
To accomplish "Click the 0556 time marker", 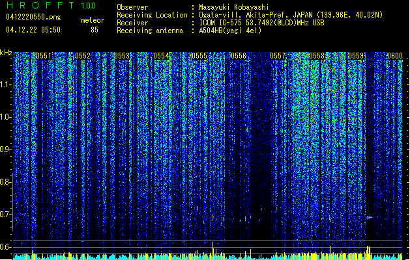I will coord(239,56).
